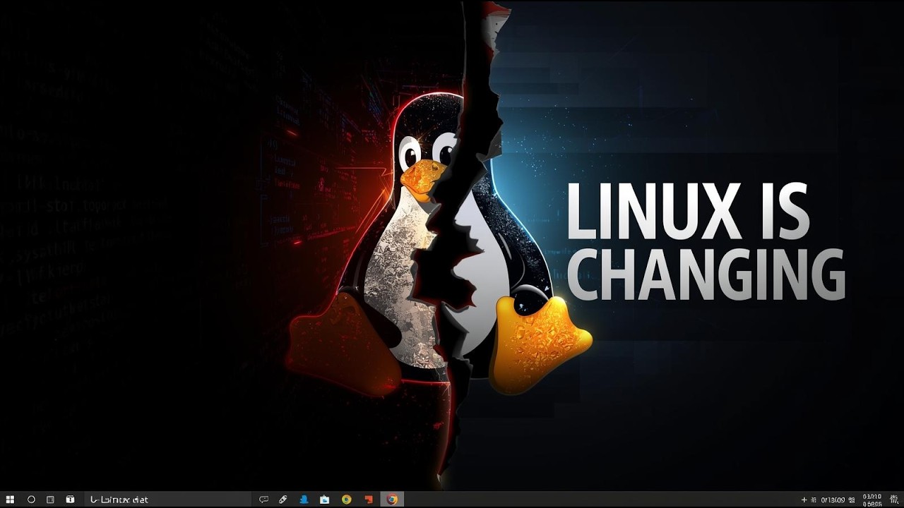Open the blue person taskbar app

click(x=304, y=500)
